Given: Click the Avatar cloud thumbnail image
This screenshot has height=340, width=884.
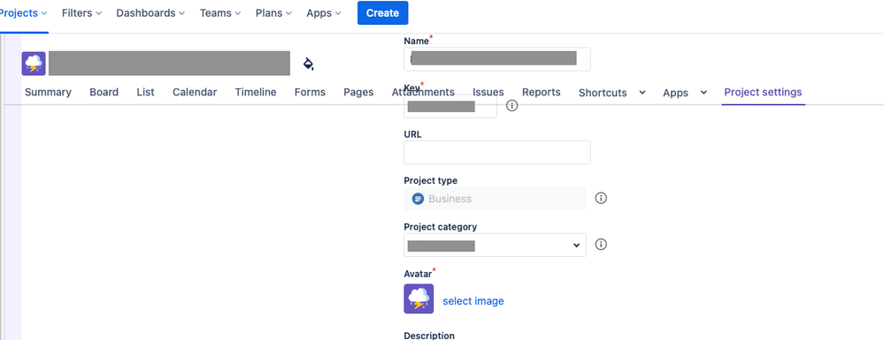Looking at the screenshot, I should [419, 298].
